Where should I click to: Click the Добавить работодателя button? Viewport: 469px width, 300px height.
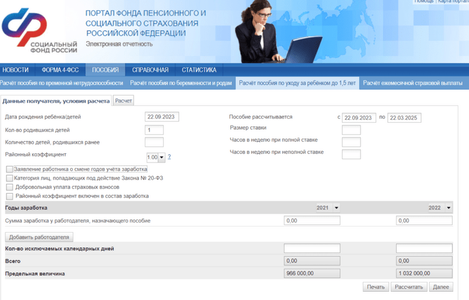pyautogui.click(x=39, y=237)
